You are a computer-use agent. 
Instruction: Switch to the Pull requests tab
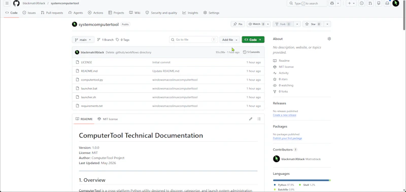pyautogui.click(x=52, y=13)
